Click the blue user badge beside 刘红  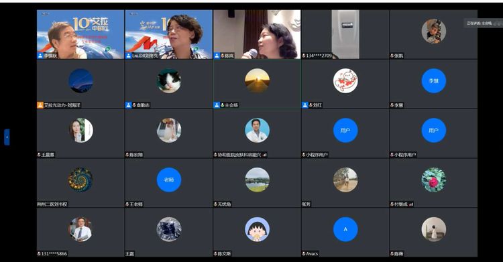[x=304, y=105]
